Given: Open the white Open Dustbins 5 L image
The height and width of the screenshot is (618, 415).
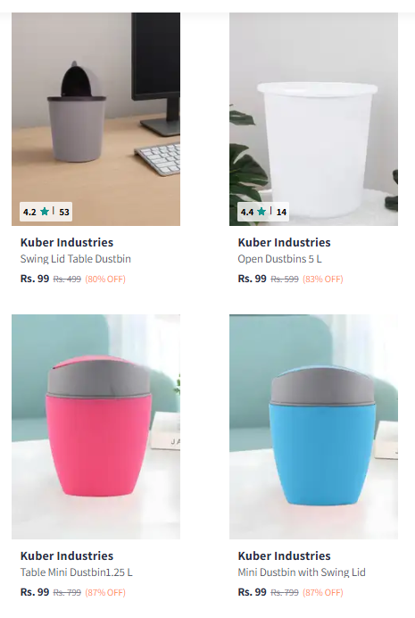Looking at the screenshot, I should click(x=313, y=119).
